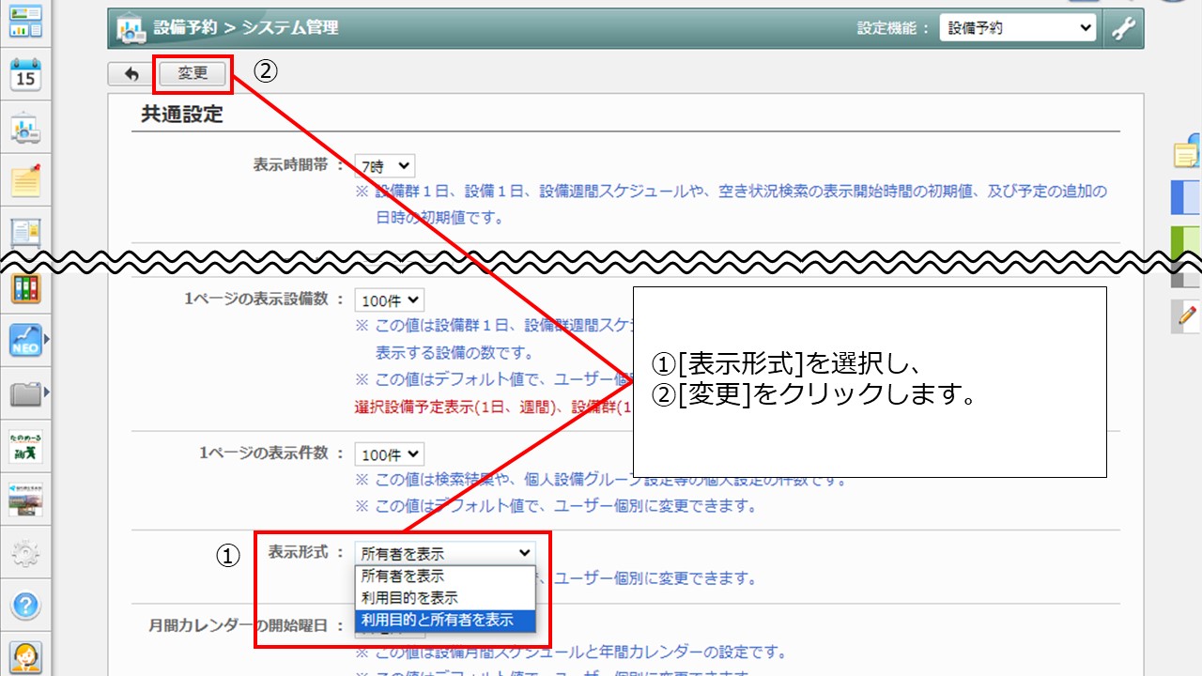The width and height of the screenshot is (1202, 676).
Task: Open the gray folder icon in sidebar
Action: click(x=25, y=393)
